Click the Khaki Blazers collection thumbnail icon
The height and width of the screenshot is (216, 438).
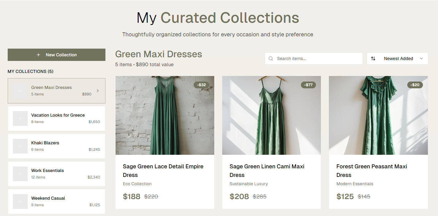tap(20, 146)
